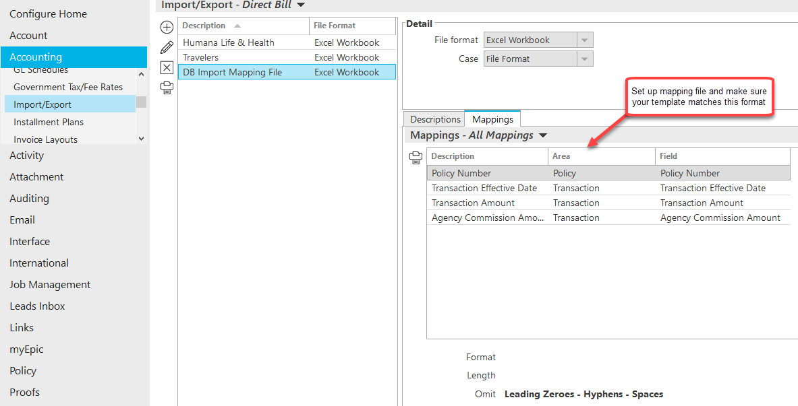Open the Policy configuration section
Image resolution: width=798 pixels, height=406 pixels.
(x=23, y=371)
